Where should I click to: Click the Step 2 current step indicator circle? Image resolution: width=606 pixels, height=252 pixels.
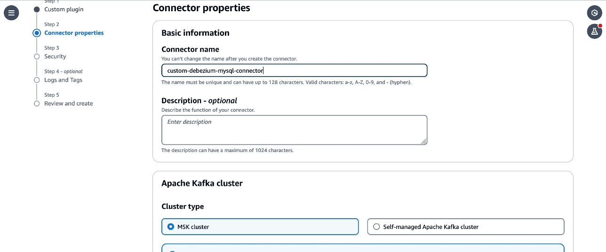pyautogui.click(x=37, y=33)
